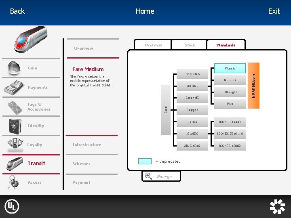
Task: Click the Plus box
Action: coord(230,104)
